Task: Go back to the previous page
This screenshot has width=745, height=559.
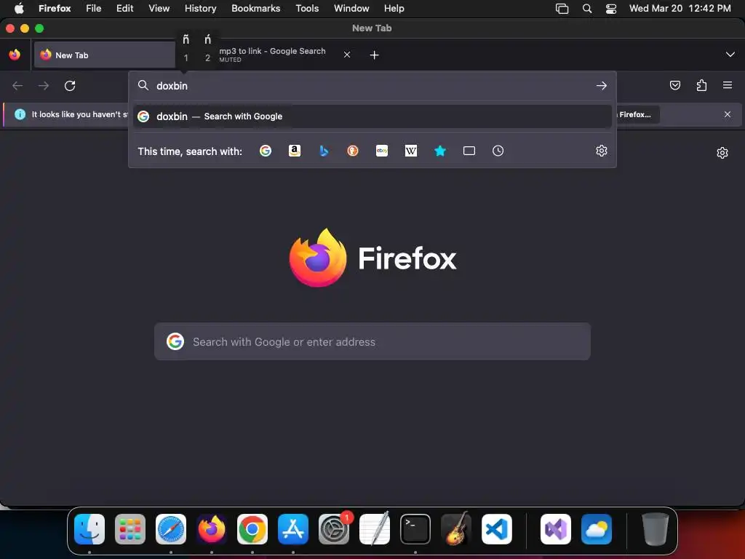Action: pyautogui.click(x=17, y=86)
